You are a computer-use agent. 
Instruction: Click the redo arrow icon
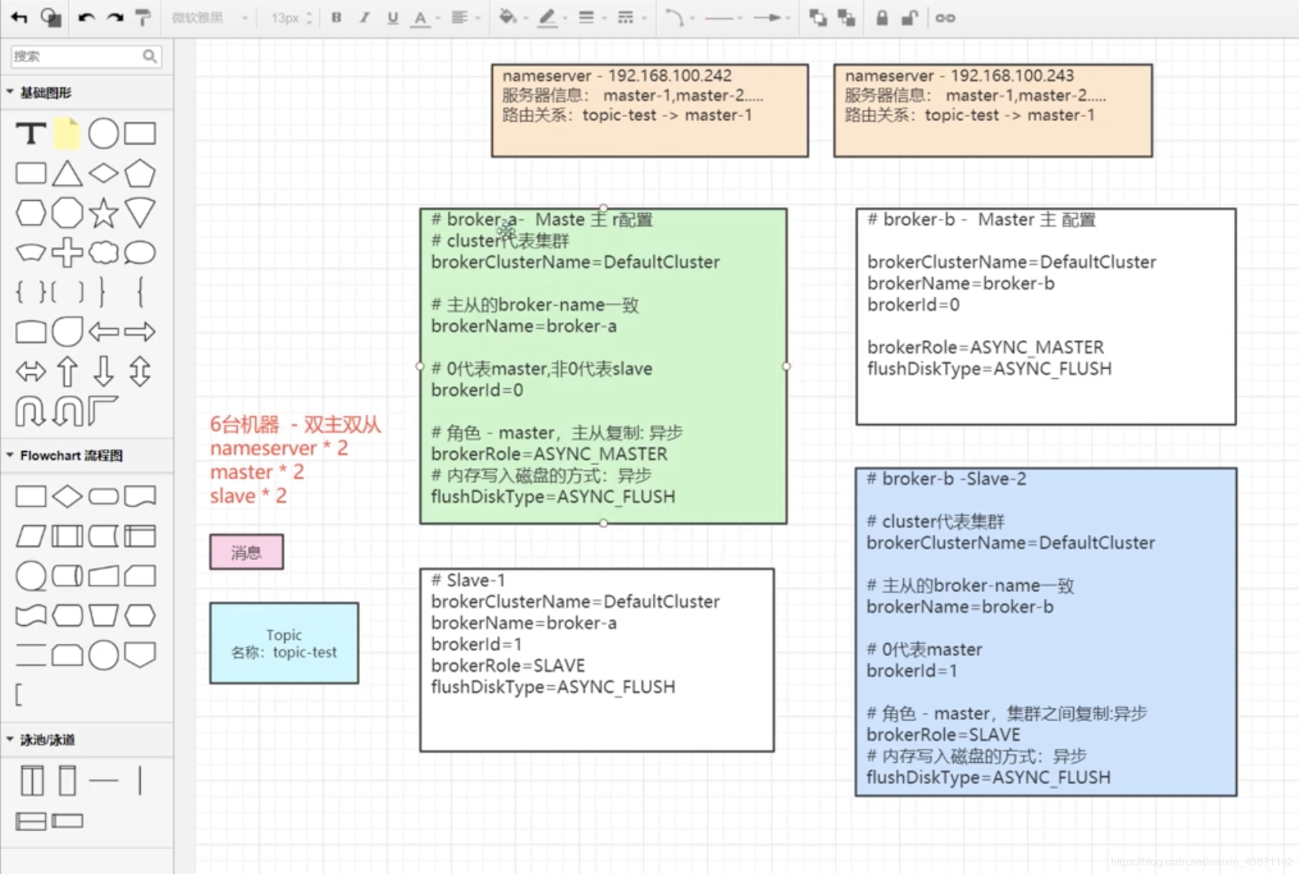pos(115,18)
